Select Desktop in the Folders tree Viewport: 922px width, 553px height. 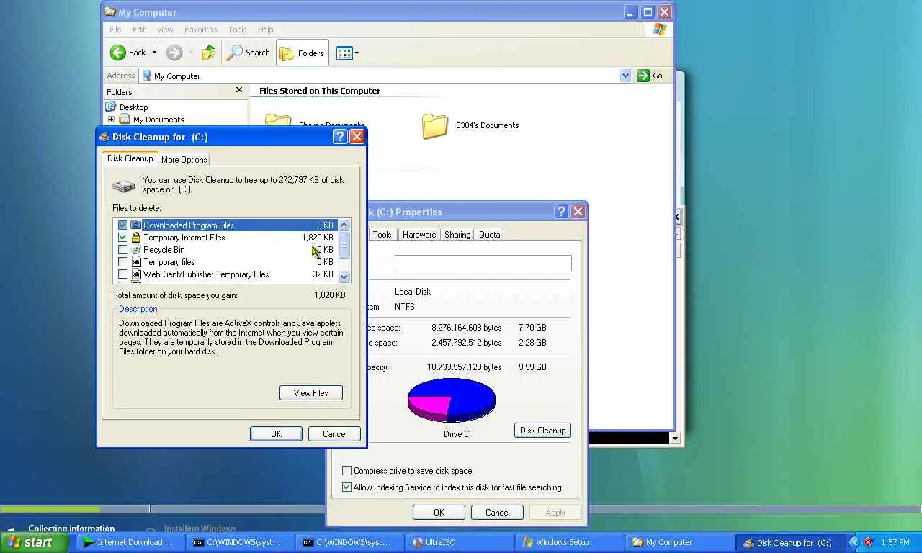133,107
